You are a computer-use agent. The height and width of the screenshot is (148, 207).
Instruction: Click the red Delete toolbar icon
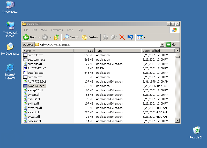pyautogui.click(x=122, y=37)
